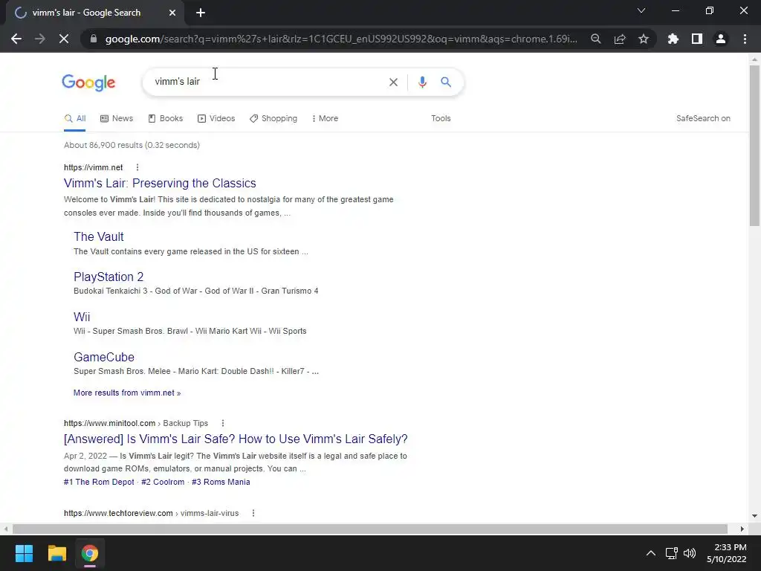Open three-dot options beside https://vimm.net
This screenshot has height=571, width=761.
137,167
